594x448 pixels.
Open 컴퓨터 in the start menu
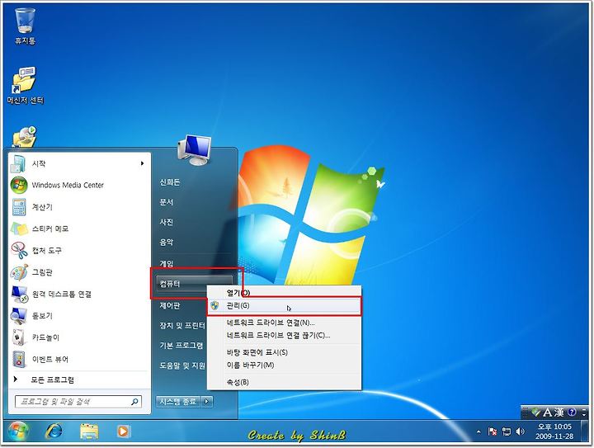pyautogui.click(x=195, y=284)
